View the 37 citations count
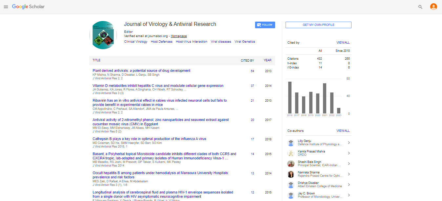The image size is (442, 201). pos(252,86)
